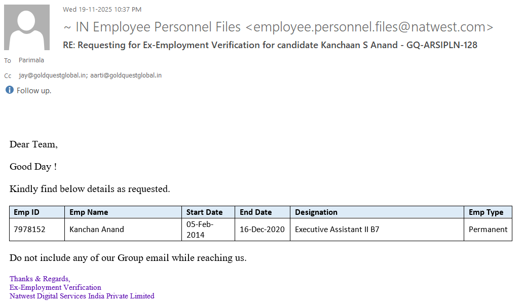This screenshot has height=303, width=523.
Task: Click the end date 16-Dec-2020 cell
Action: [262, 230]
